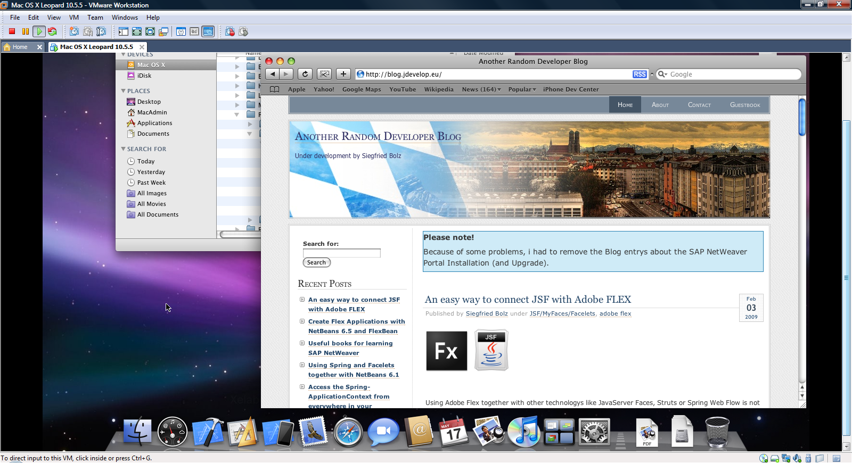This screenshot has width=852, height=463.
Task: Open System Preferences in the Dock
Action: click(594, 432)
